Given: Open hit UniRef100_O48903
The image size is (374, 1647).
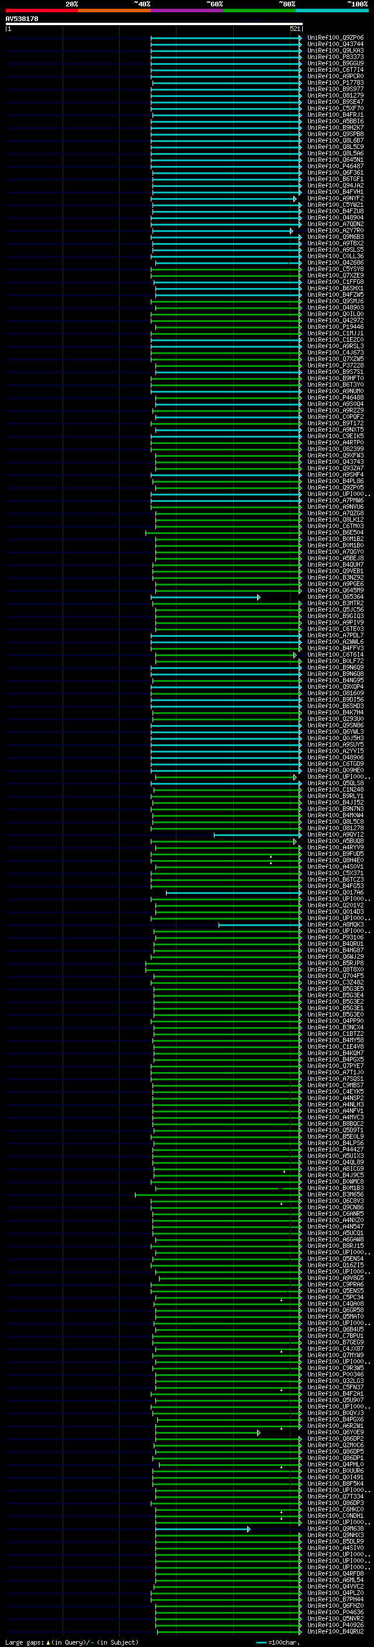Looking at the screenshot, I should 335,307.
